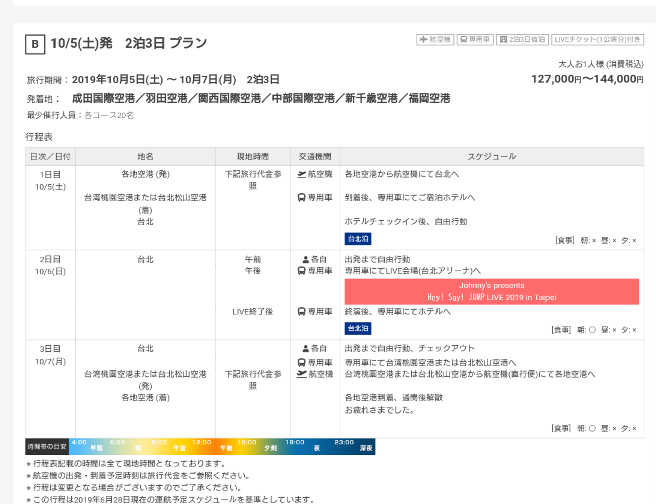Screen dimensions: 656x504
Task: Click the 台北泊 badge in the 10/5 row
Action: click(358, 239)
